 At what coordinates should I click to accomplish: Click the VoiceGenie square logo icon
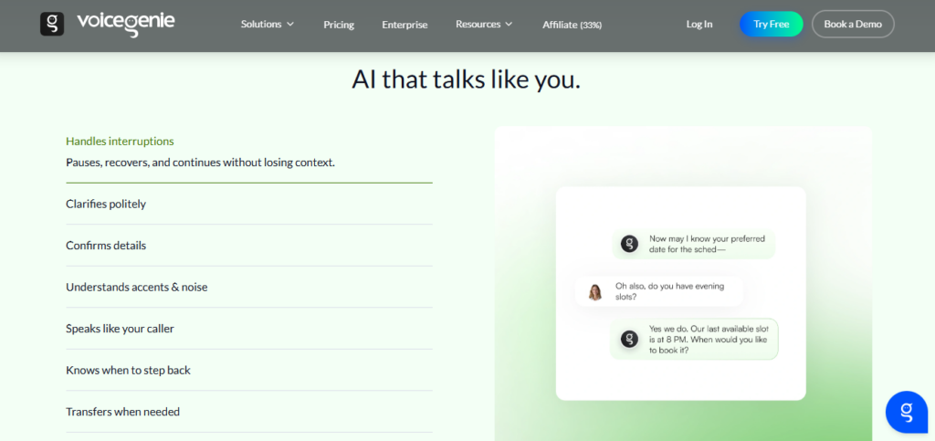(x=52, y=24)
